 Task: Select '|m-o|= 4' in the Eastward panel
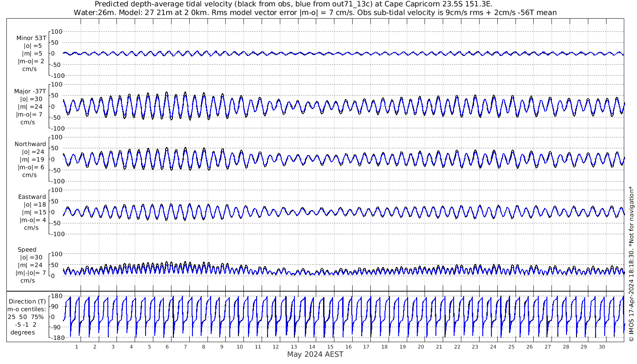pos(32,220)
